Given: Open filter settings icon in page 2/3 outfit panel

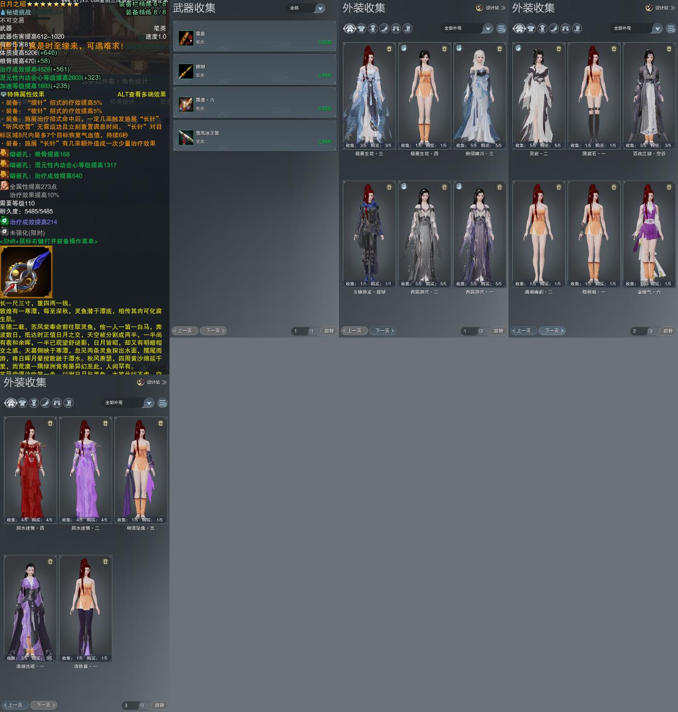Looking at the screenshot, I should click(x=671, y=29).
